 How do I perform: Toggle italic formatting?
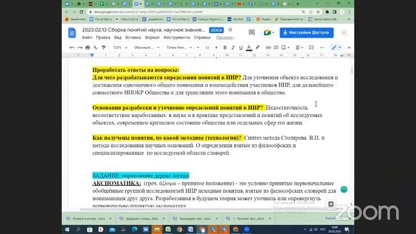233,47
